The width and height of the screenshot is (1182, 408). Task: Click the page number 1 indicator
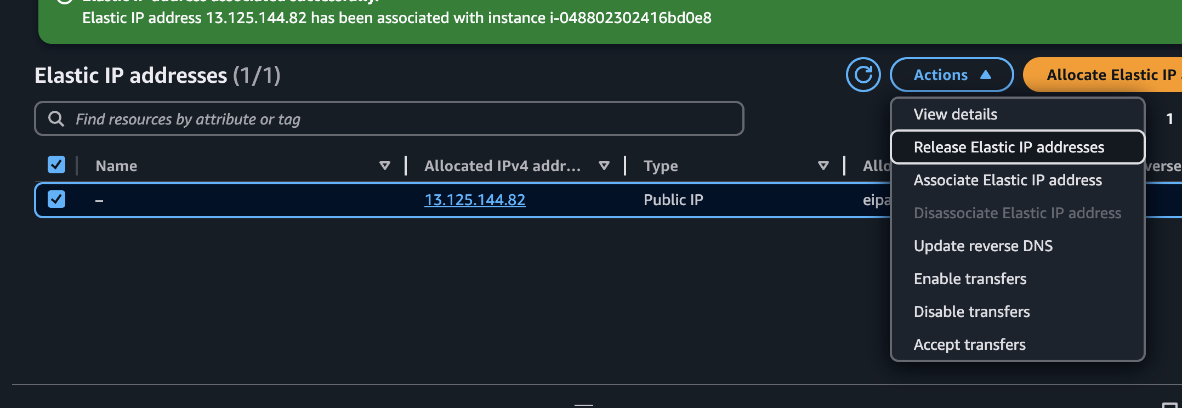1169,118
